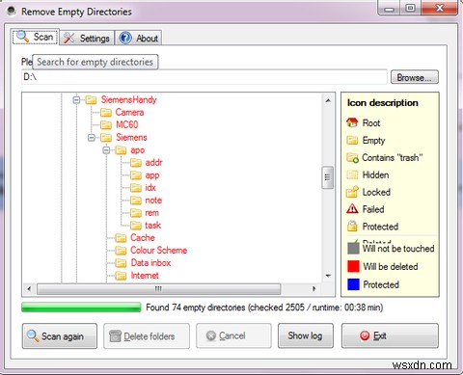Click the idx folder icon
The width and height of the screenshot is (463, 375).
tap(136, 188)
